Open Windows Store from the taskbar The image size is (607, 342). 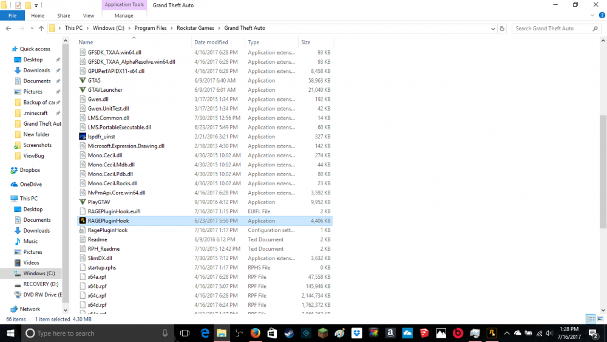point(272,333)
